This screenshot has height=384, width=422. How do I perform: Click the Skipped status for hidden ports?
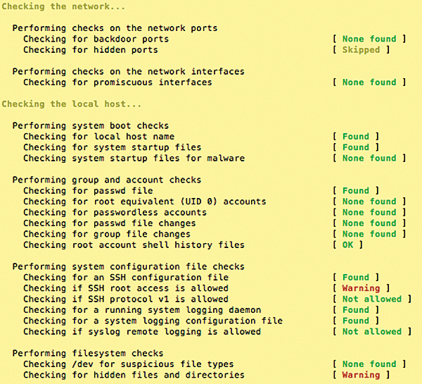(361, 50)
